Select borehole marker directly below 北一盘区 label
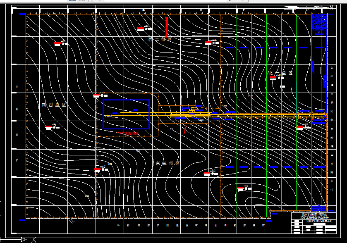Viewport: 347px width, 243px height. pyautogui.click(x=277, y=78)
